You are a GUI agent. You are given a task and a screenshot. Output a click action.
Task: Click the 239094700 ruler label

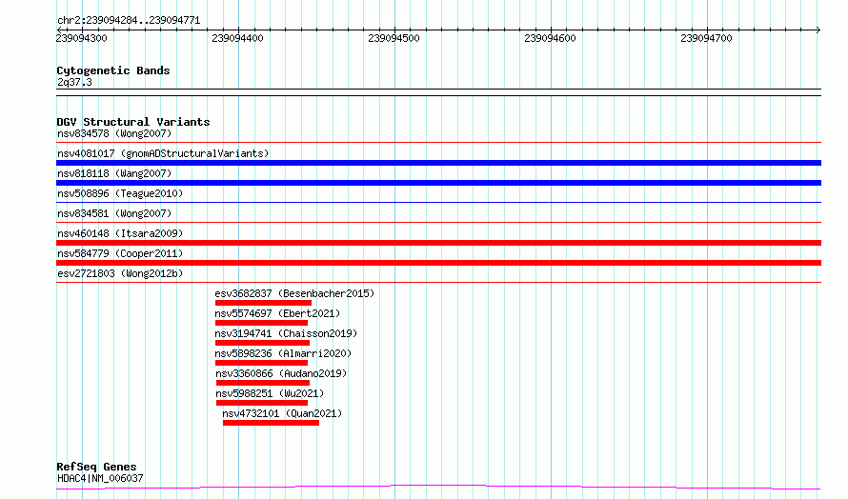click(x=706, y=38)
